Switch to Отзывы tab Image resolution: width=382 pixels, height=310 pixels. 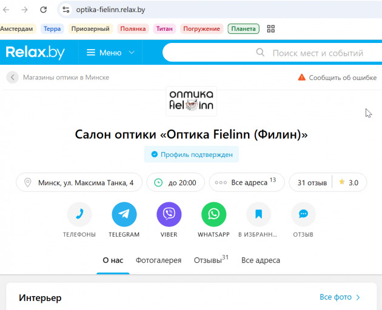tap(211, 260)
